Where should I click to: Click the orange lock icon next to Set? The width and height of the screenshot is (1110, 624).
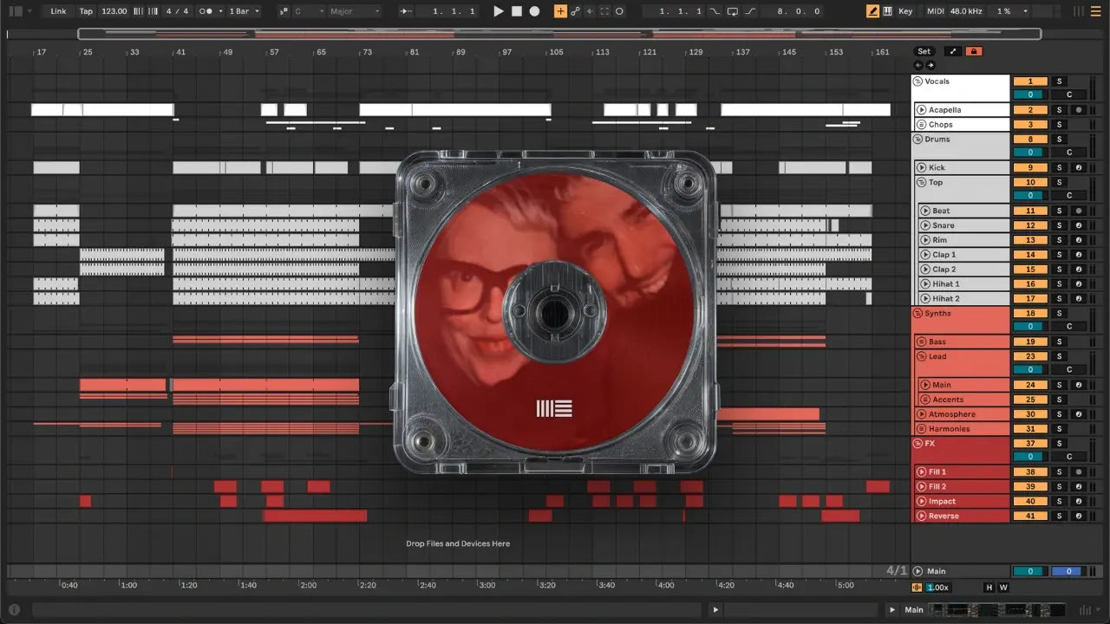click(x=973, y=51)
